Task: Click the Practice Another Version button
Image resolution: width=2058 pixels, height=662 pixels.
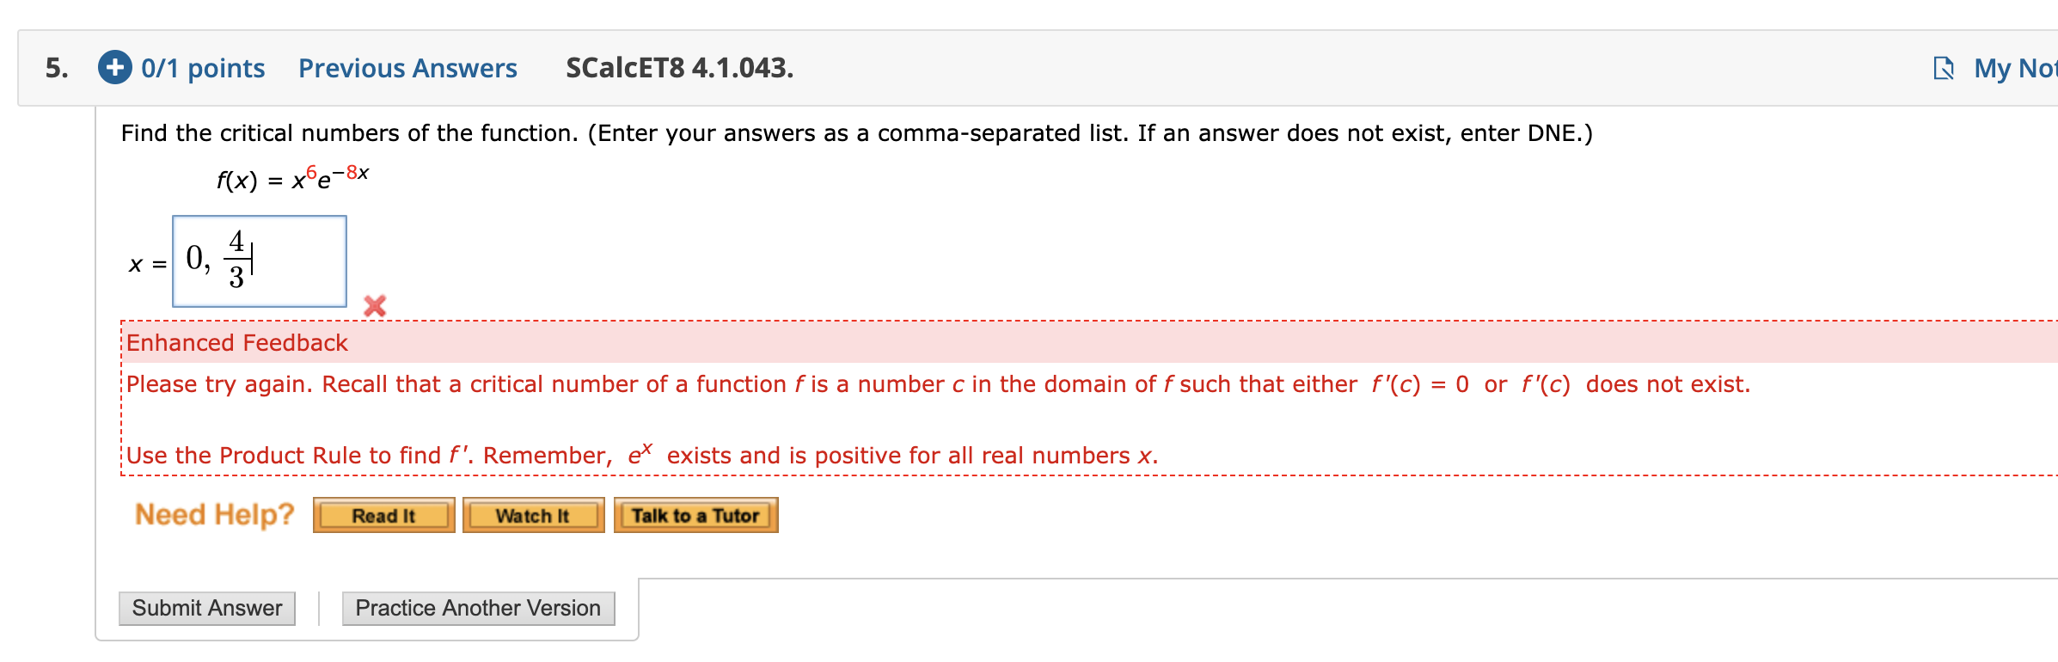Action: (x=478, y=608)
